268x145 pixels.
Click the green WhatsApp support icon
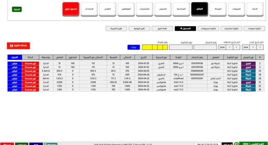pos(236,144)
